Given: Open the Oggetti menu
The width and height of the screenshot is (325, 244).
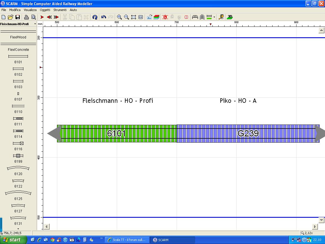Looking at the screenshot, I should pos(45,10).
